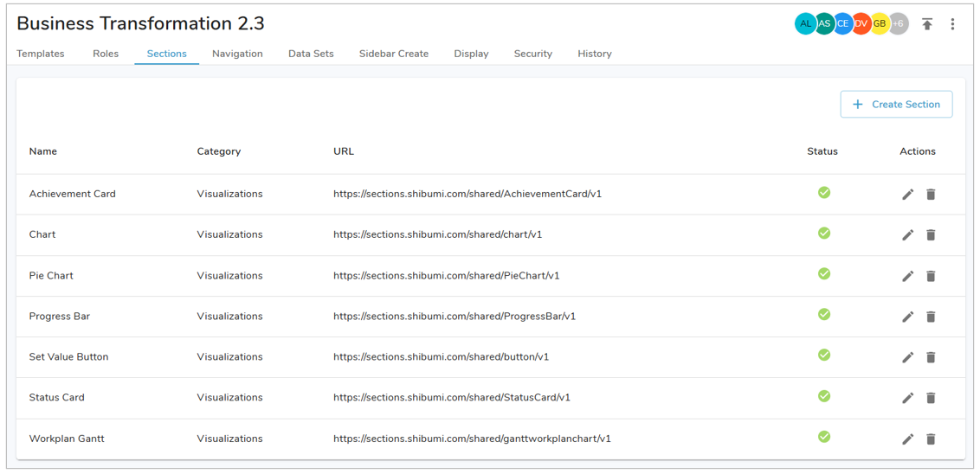Click Achievement Card green status check

(824, 193)
